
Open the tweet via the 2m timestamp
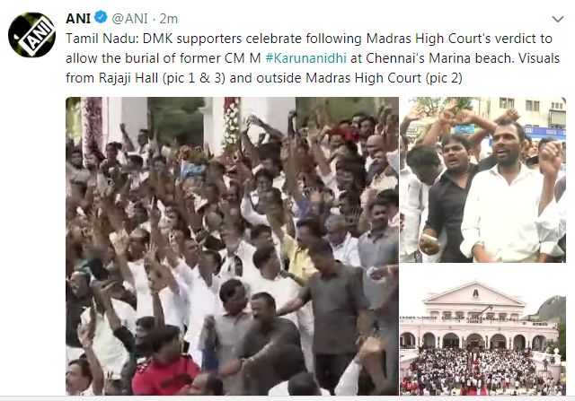[x=169, y=19]
